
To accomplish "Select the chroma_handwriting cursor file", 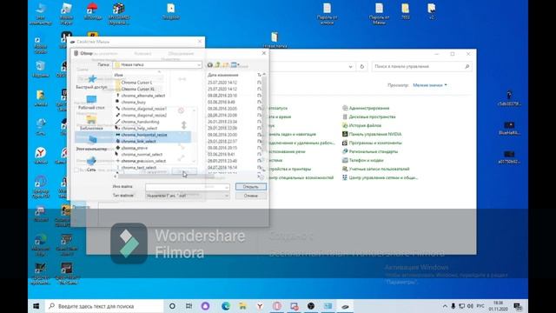I will [140, 122].
